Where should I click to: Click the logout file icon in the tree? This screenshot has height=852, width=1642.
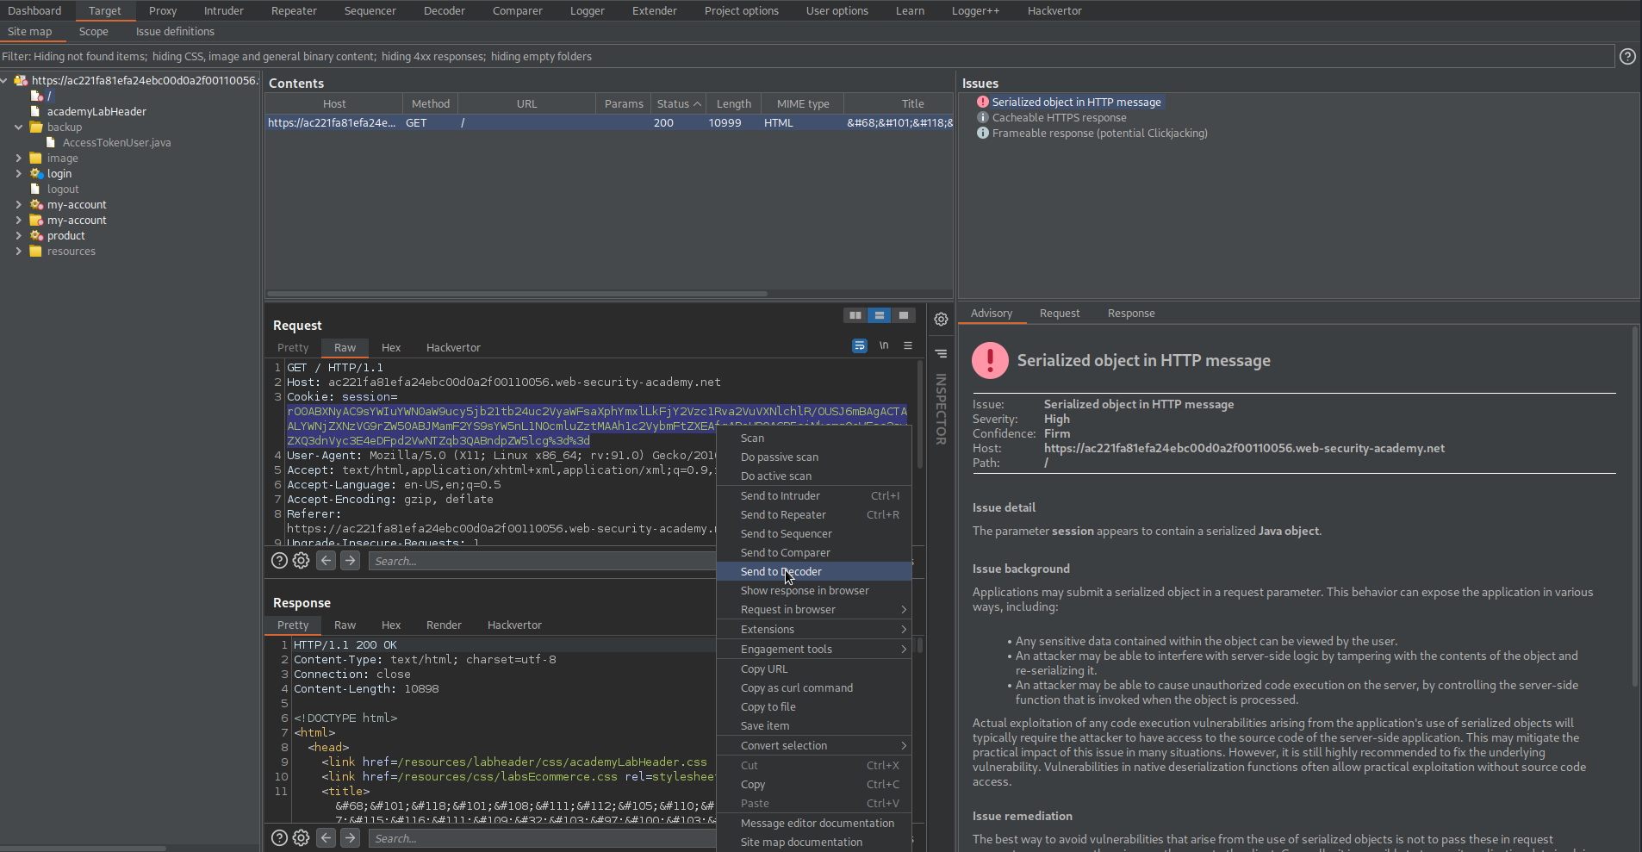(35, 189)
